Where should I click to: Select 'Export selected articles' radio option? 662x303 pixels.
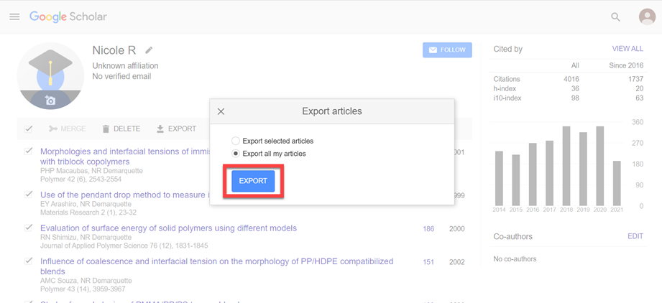point(236,141)
